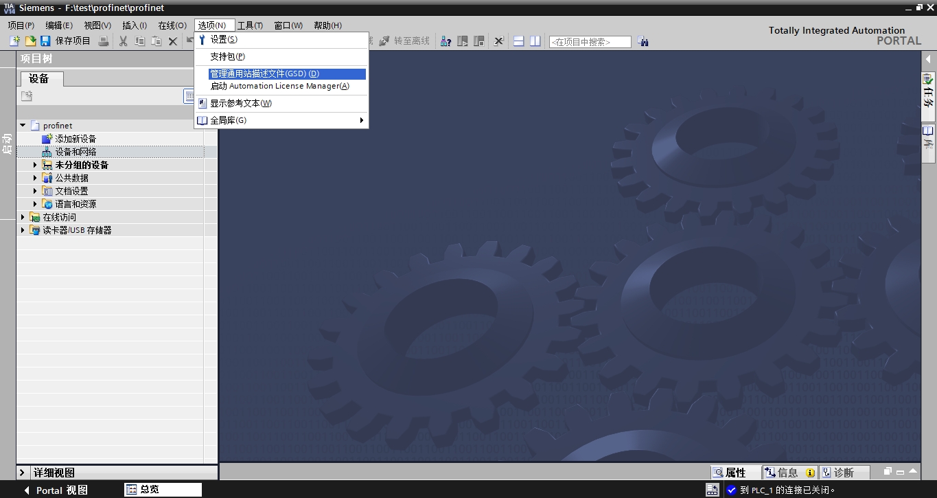Select 设备和网络 tree item
937x498 pixels.
[76, 152]
